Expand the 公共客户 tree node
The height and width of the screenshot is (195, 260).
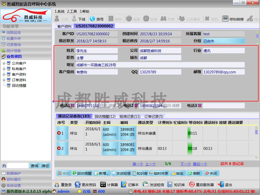click(x=4, y=63)
